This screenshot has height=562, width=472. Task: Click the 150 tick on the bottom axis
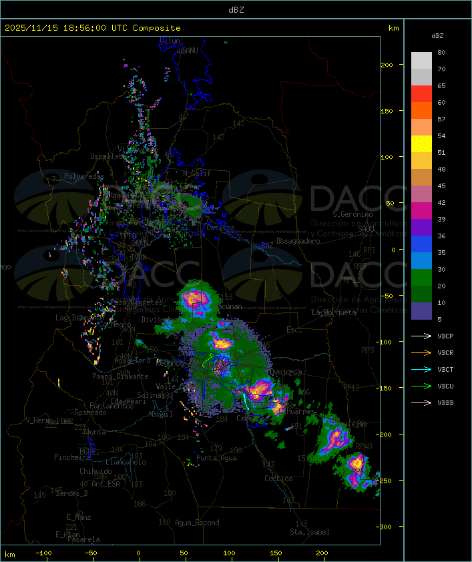276,553
